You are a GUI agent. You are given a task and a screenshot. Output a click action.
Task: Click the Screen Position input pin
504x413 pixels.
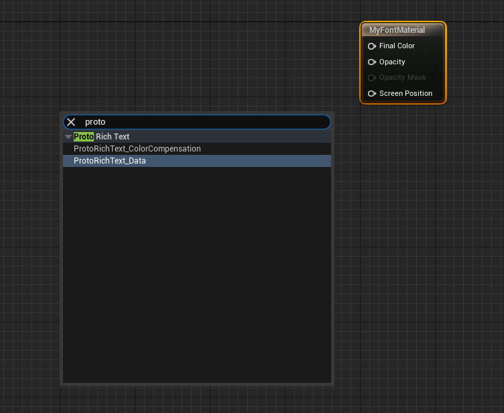tap(372, 93)
